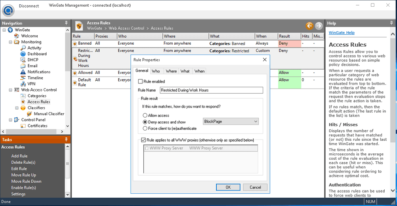The image size is (397, 206).
Task: Click the Welcome tree icon
Action: [x=17, y=36]
